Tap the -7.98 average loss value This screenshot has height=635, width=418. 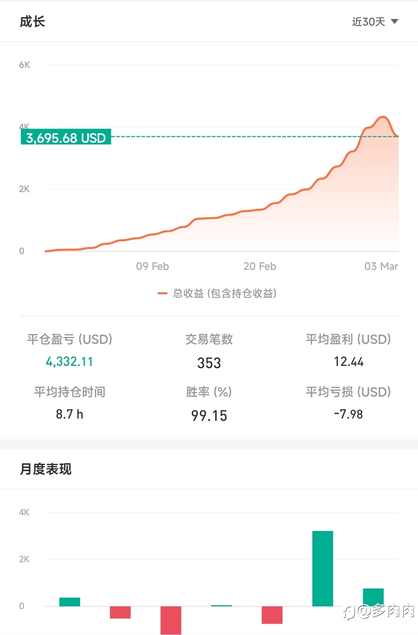click(348, 414)
